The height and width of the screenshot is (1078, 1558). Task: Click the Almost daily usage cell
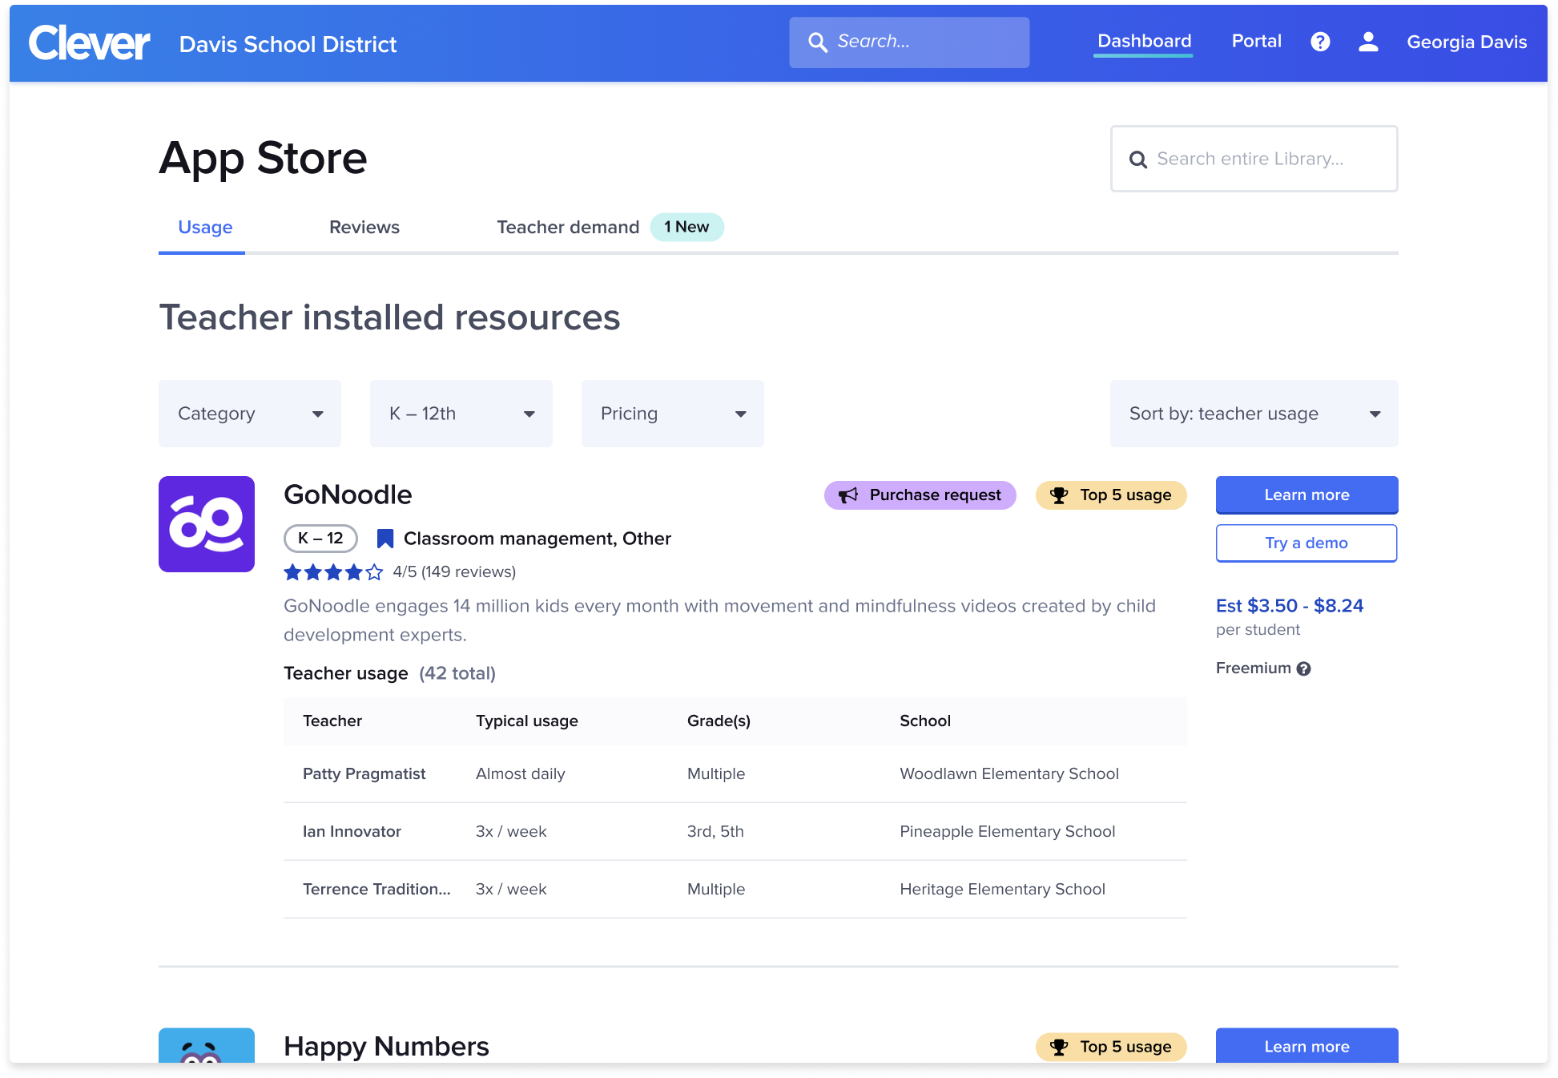tap(521, 774)
